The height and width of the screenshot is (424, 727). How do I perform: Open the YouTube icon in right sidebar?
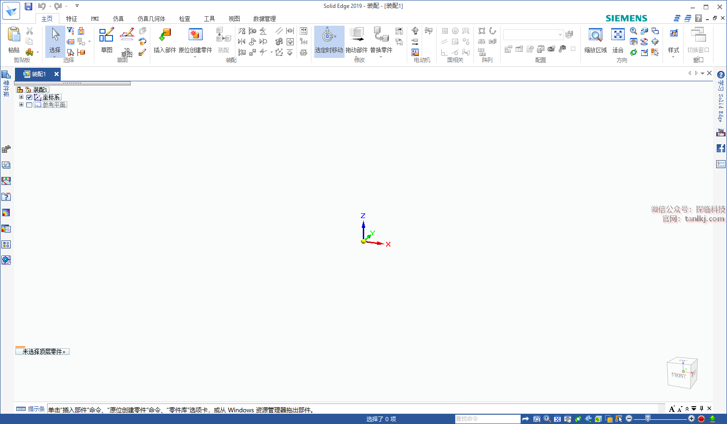pyautogui.click(x=721, y=133)
